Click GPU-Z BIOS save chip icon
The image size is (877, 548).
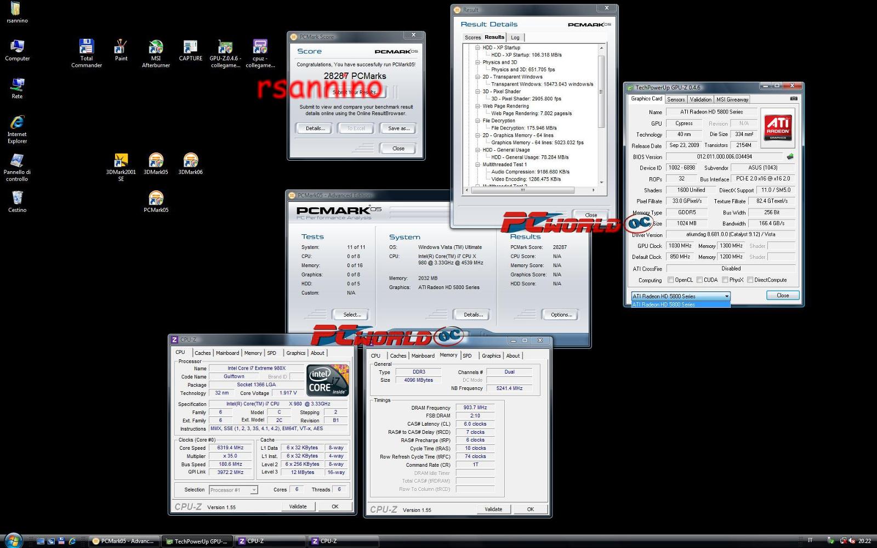[x=790, y=156]
